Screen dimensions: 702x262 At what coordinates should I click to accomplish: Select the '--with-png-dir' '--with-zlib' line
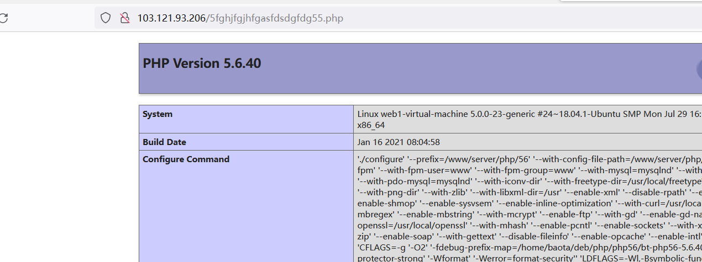click(x=530, y=193)
